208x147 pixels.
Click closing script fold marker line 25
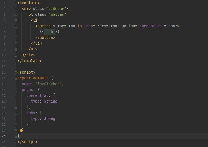click(x=16, y=142)
